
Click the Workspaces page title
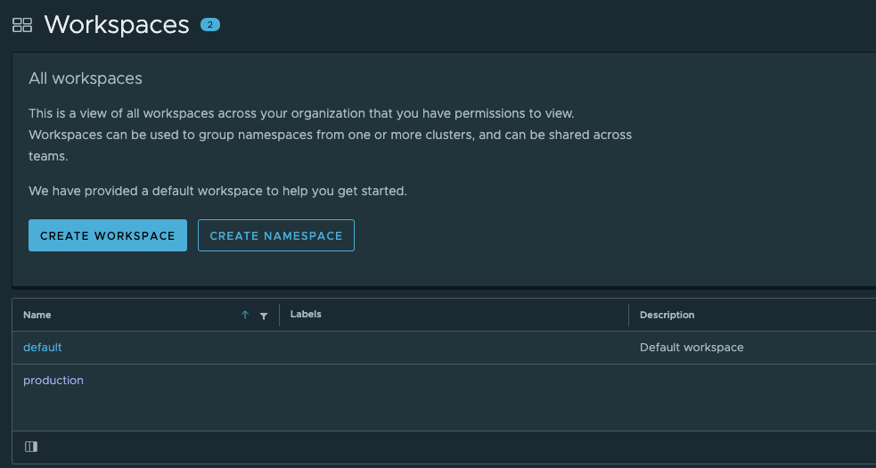pos(117,25)
